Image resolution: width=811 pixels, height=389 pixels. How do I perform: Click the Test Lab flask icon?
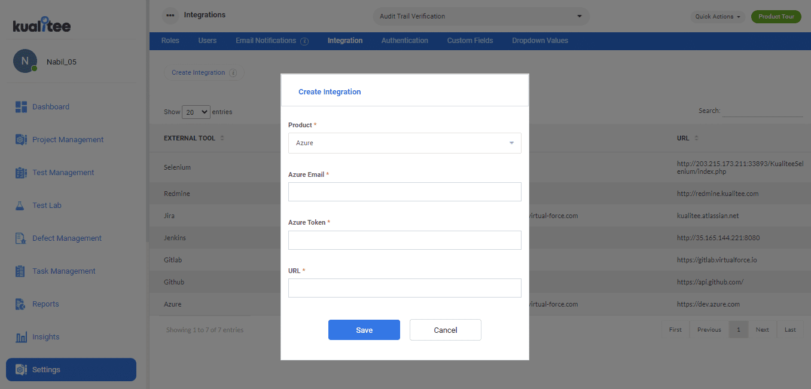[x=21, y=206]
